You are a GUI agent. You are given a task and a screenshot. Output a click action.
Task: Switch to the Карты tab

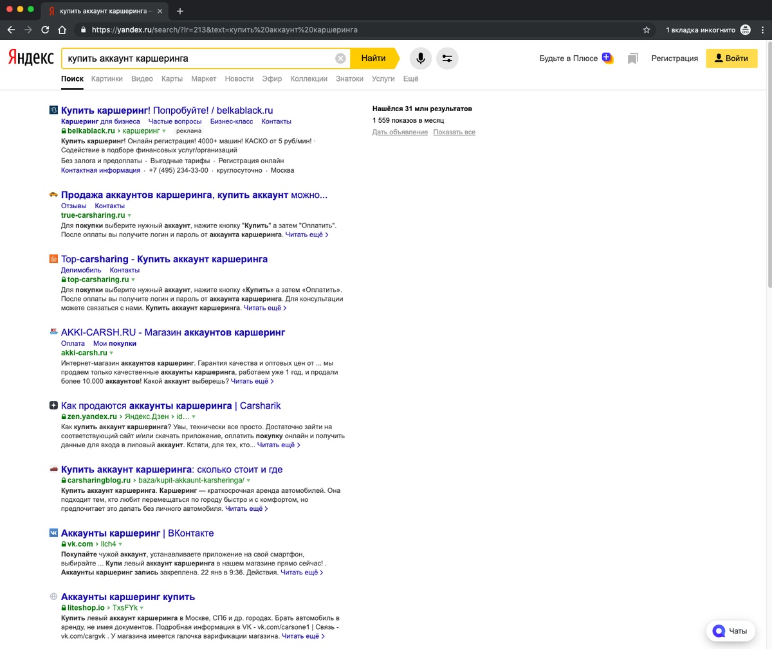pyautogui.click(x=172, y=78)
